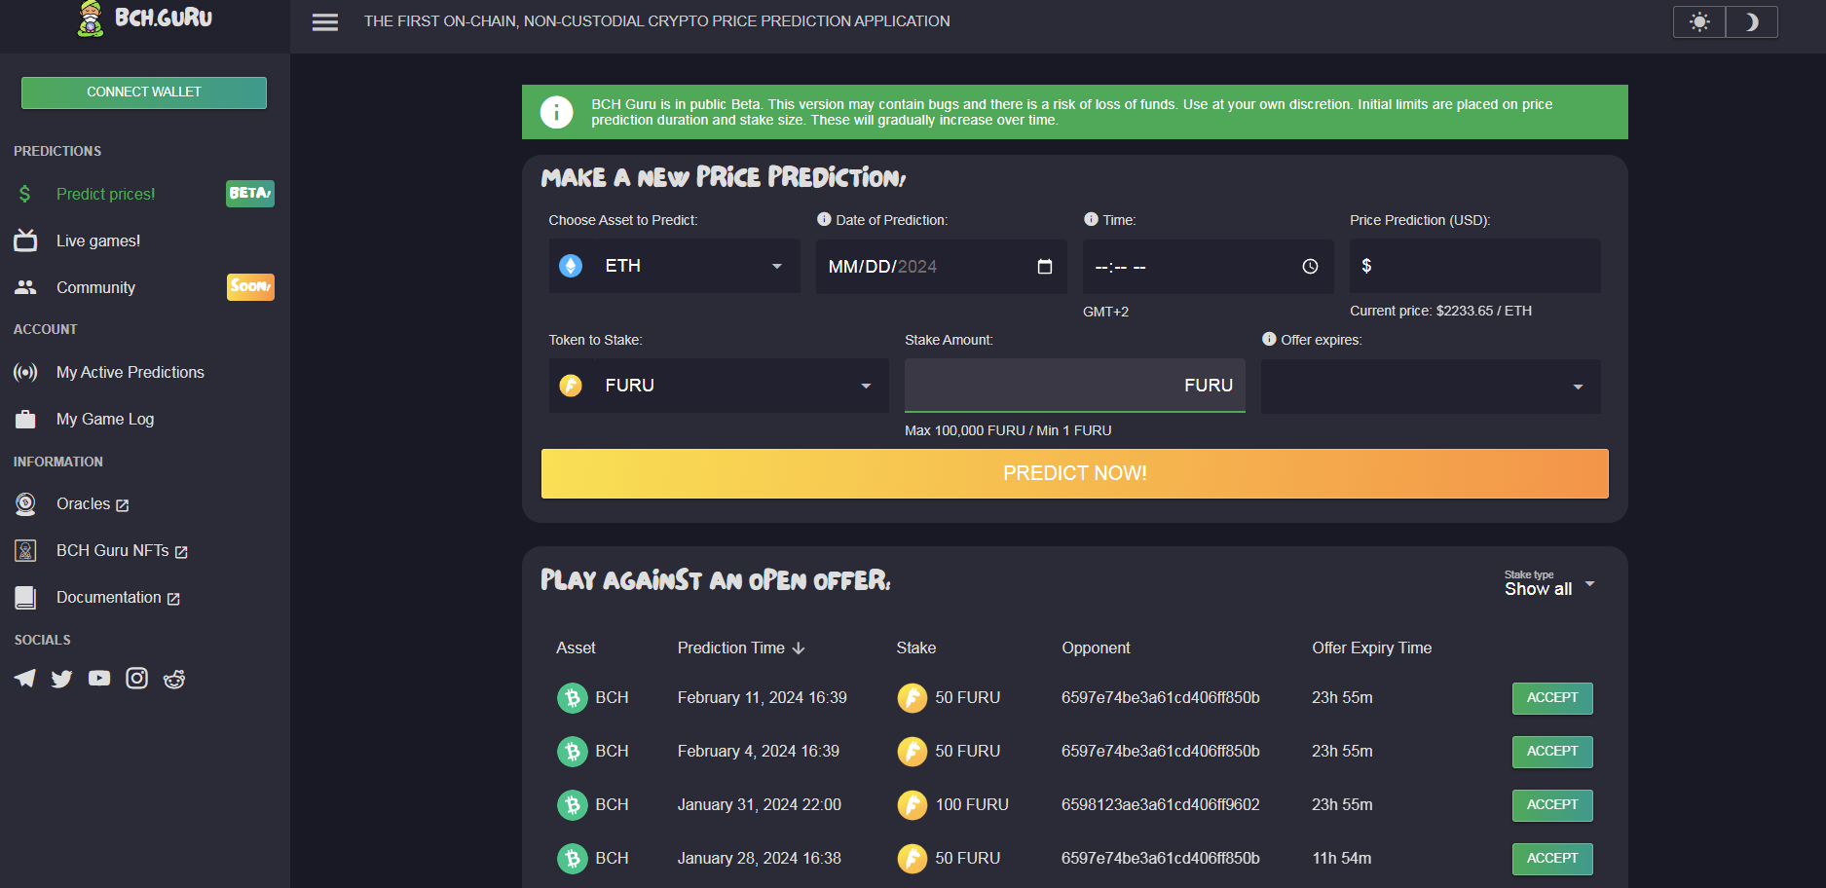Click FURU coin icon in 100 FURU row
The width and height of the screenshot is (1826, 888).
click(913, 805)
